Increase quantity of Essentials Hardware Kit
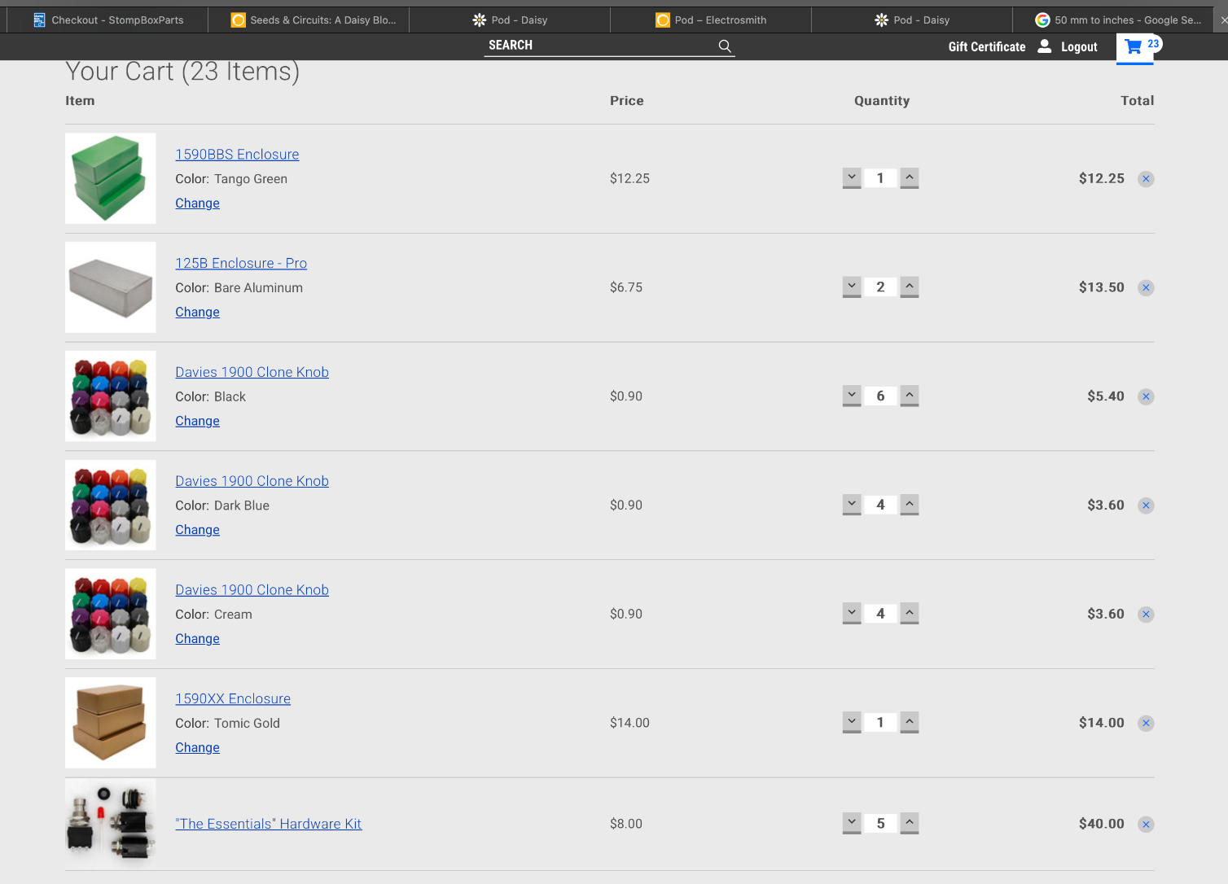This screenshot has height=884, width=1228. tap(910, 824)
